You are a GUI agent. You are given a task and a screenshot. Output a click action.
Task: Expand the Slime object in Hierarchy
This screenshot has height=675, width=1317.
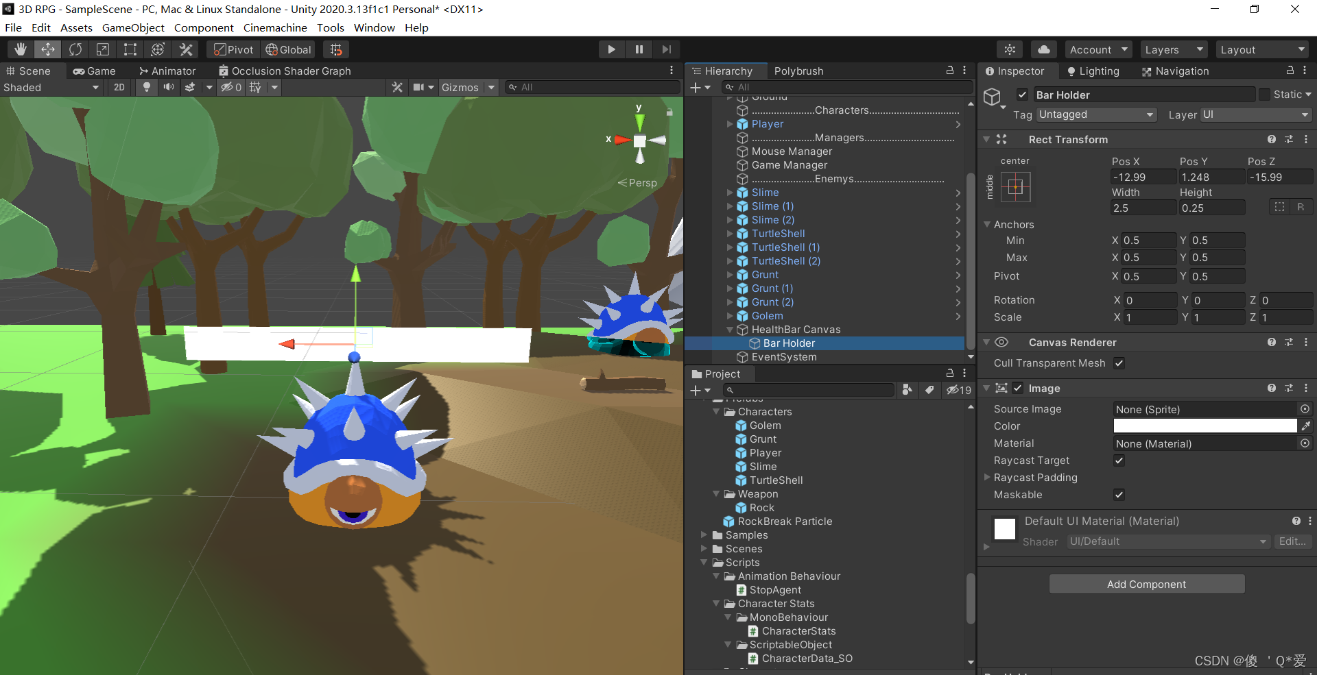tap(730, 193)
